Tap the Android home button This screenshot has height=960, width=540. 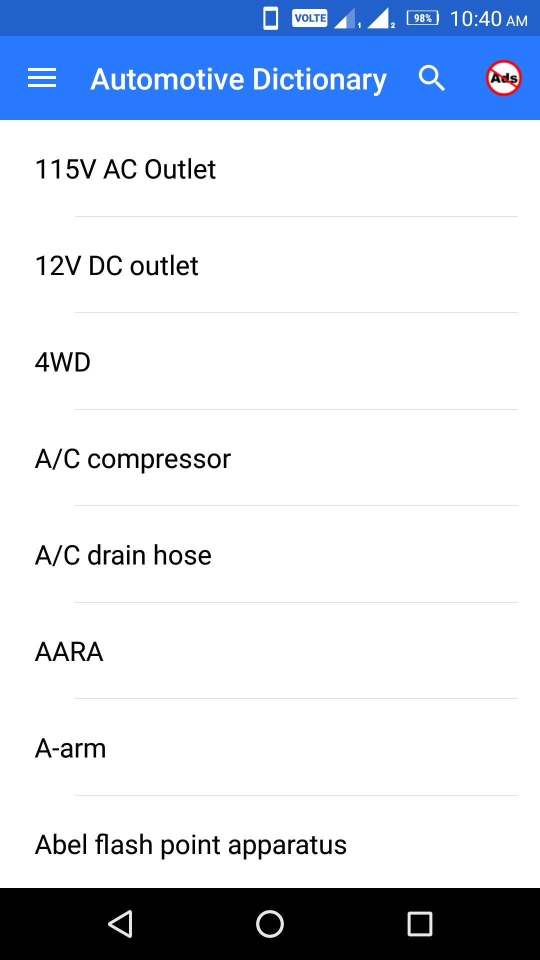[x=270, y=923]
